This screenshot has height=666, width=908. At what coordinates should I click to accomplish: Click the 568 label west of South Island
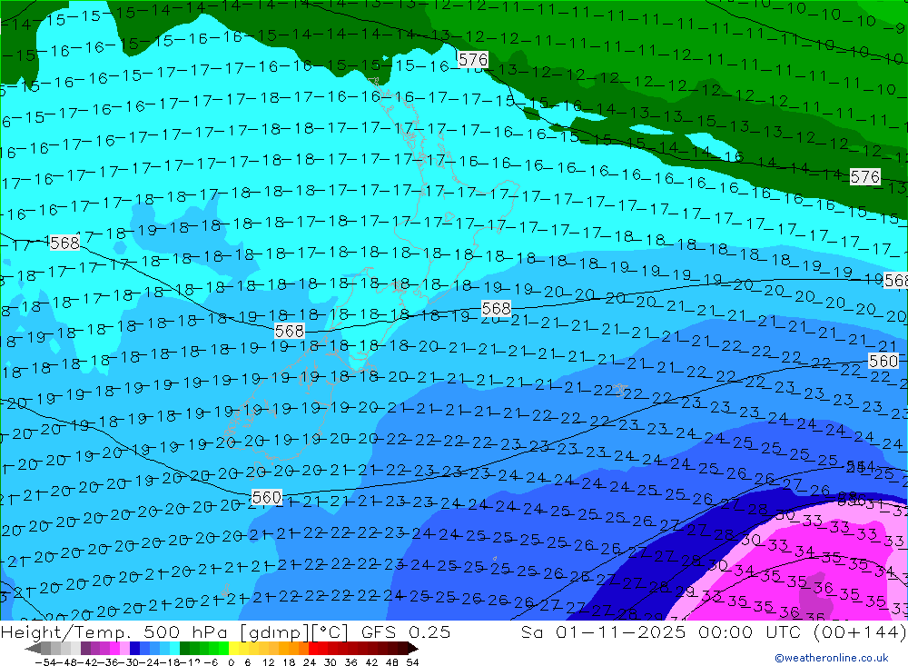[x=290, y=331]
